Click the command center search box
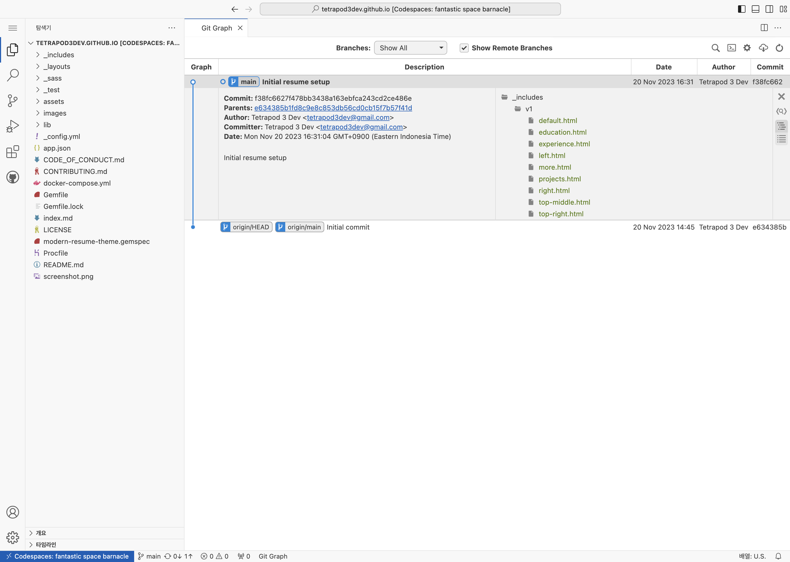The width and height of the screenshot is (790, 562). point(410,9)
